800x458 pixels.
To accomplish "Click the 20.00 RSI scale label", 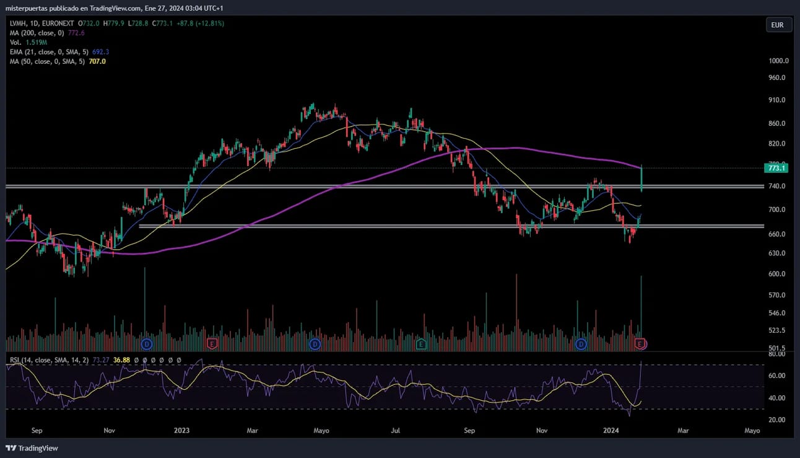I will [x=776, y=420].
